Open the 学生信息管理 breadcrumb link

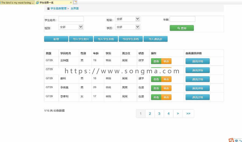click(58, 9)
